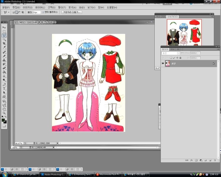Switch to the channels tab in layers panel
Screen dimensions: 221x177
point(172,49)
